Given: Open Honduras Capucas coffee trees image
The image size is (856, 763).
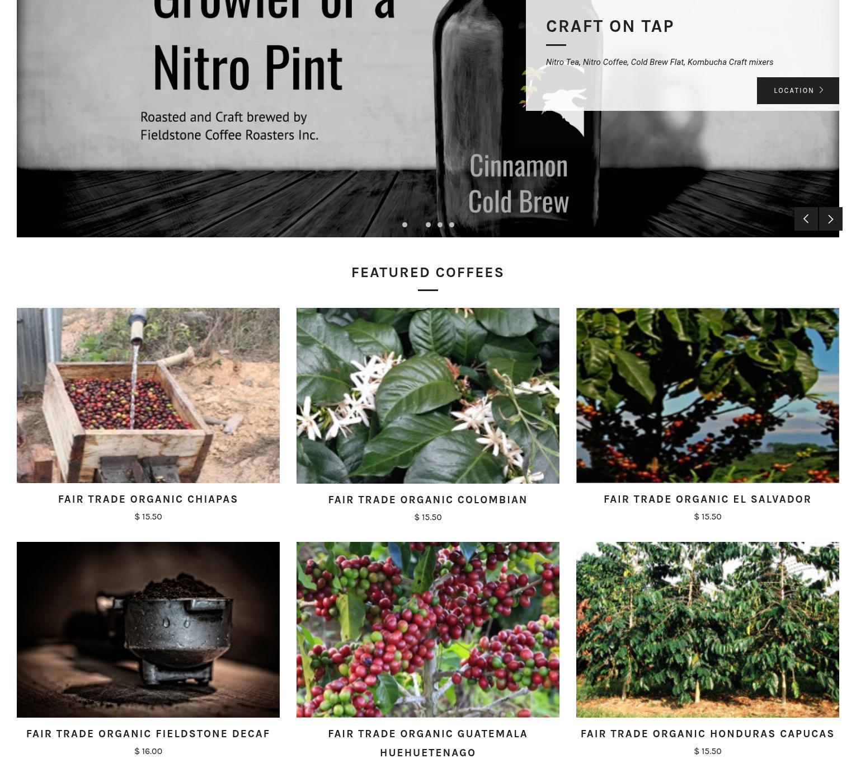Looking at the screenshot, I should (708, 630).
